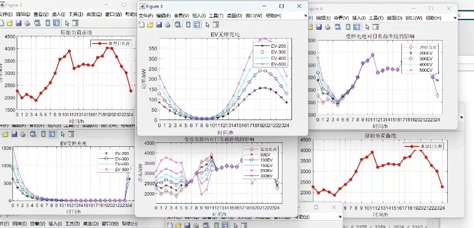Insert colorbar via Figure 2 toolbar icon

[x=48, y=23]
